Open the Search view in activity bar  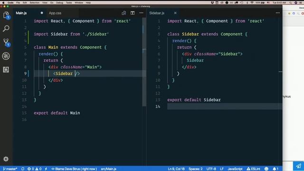click(x=6, y=28)
